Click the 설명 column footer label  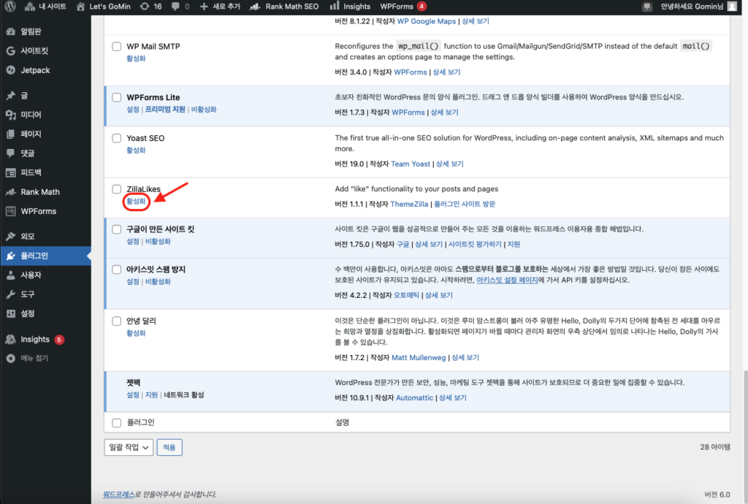342,422
